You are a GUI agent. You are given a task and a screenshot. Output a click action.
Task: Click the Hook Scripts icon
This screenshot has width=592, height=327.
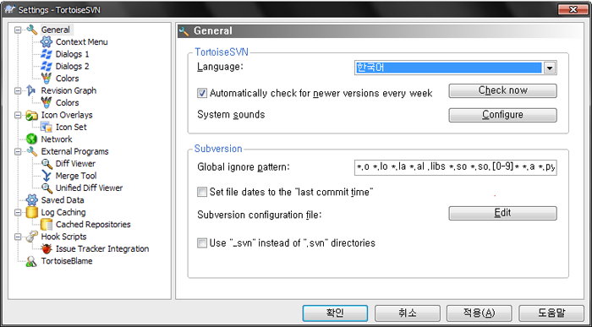(32, 237)
